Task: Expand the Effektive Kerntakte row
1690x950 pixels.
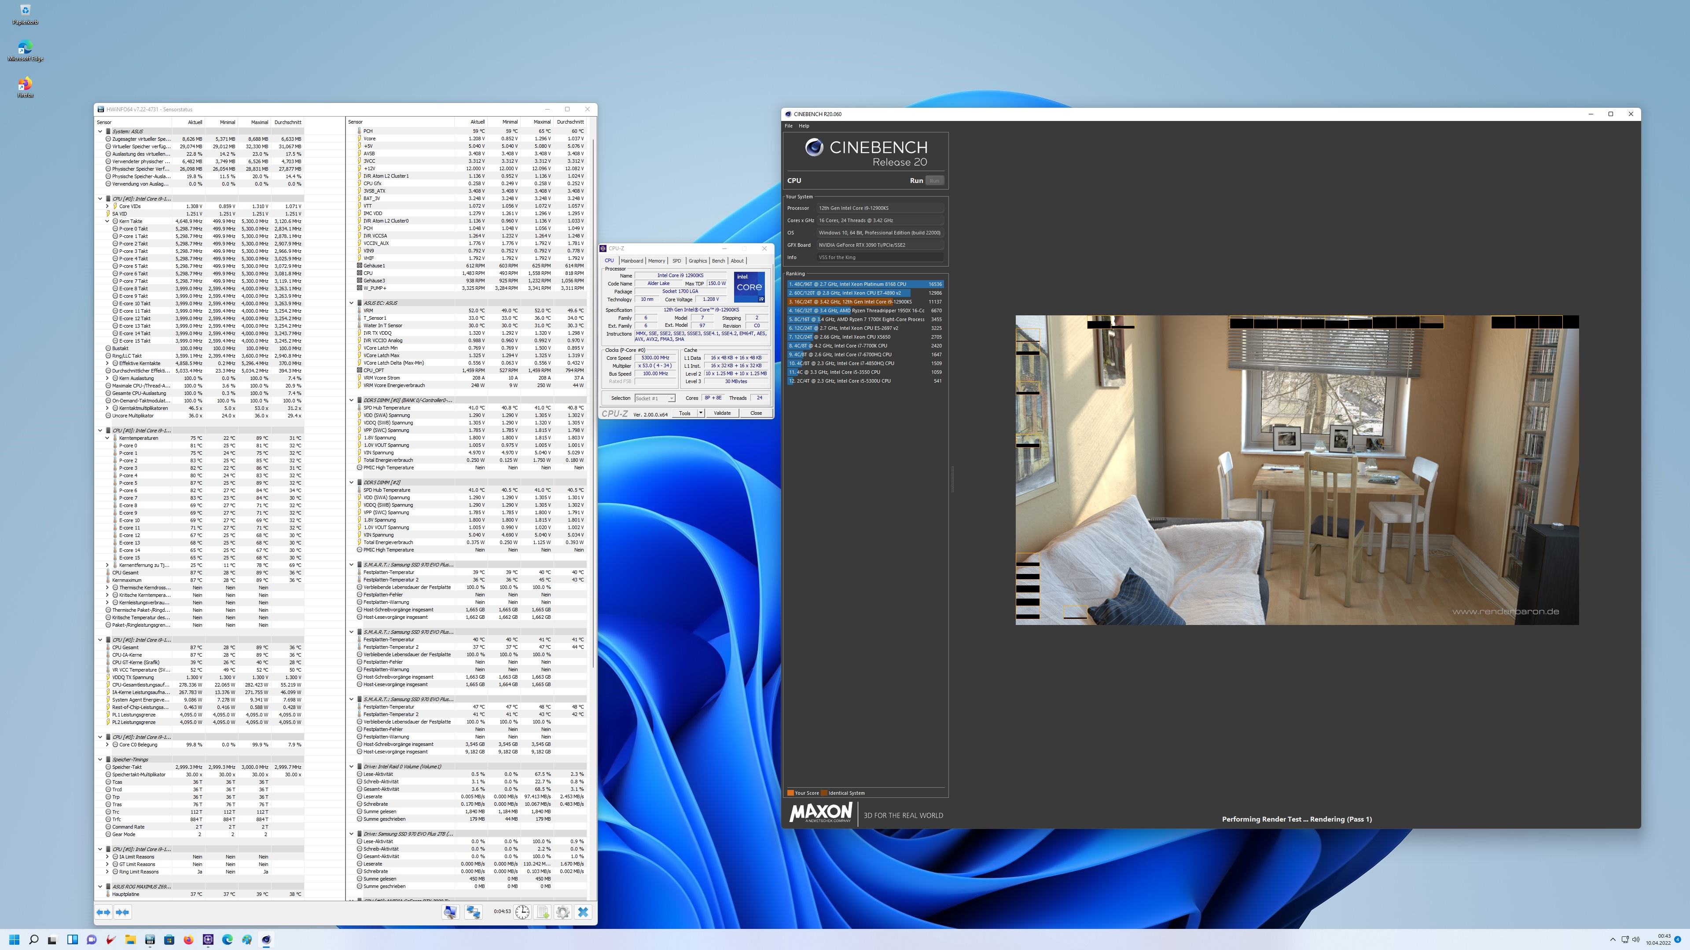Action: point(107,363)
